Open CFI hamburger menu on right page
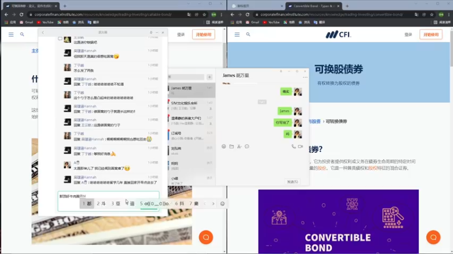 (237, 34)
